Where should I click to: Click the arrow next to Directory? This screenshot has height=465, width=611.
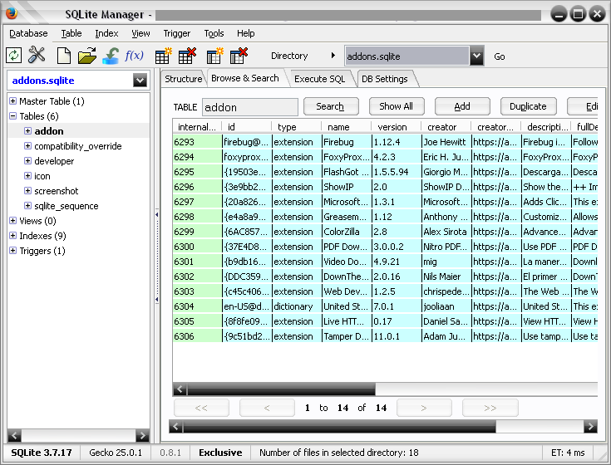(333, 56)
